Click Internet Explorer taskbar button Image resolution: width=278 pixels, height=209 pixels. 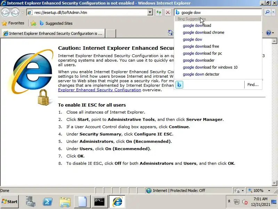point(117,202)
